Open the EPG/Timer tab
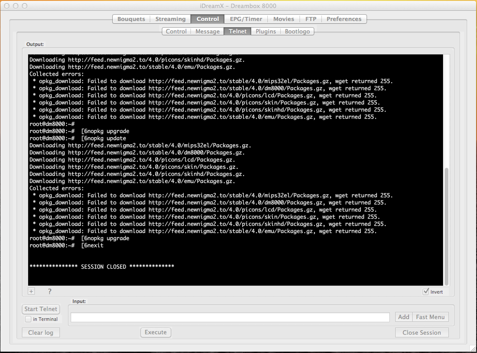 246,19
